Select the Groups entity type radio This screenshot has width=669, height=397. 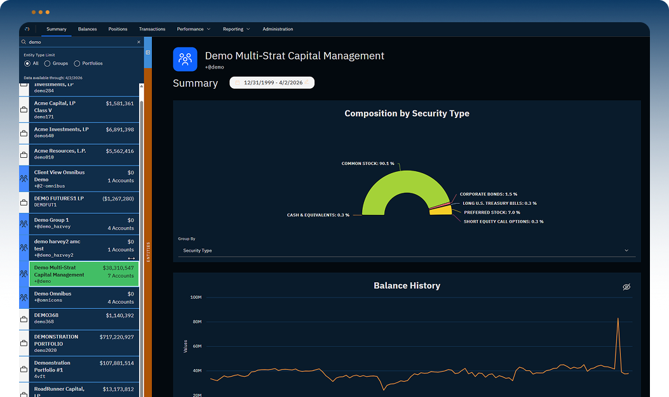(48, 63)
